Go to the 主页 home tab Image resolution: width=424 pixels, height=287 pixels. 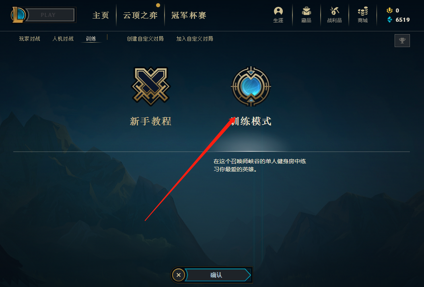101,15
